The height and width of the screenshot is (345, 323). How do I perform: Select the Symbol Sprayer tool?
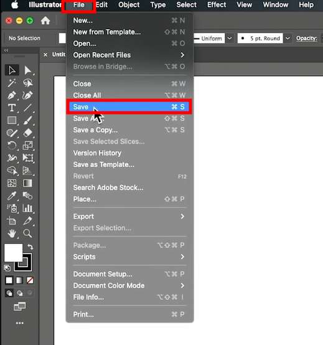coord(12,208)
